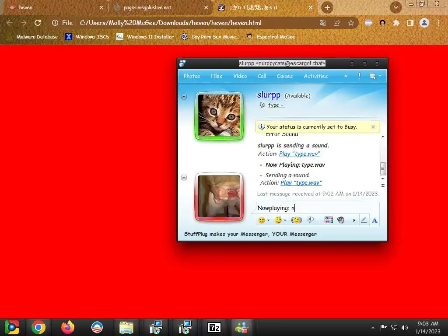Click the round speaker sound icon
The image size is (448, 336).
pyautogui.click(x=340, y=220)
